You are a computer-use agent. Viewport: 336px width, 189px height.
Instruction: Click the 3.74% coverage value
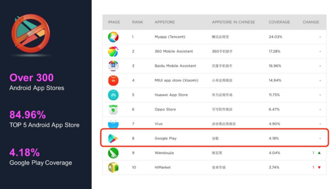[274, 167]
